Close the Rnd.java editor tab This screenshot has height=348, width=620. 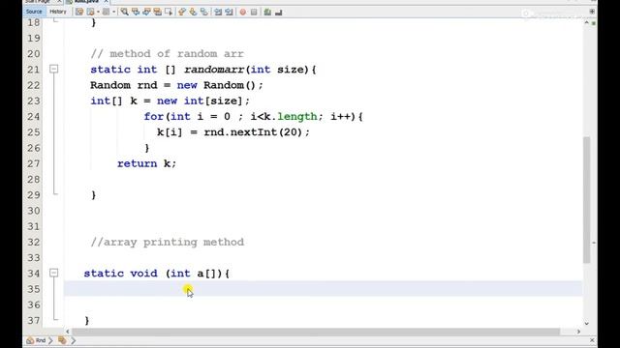106,2
